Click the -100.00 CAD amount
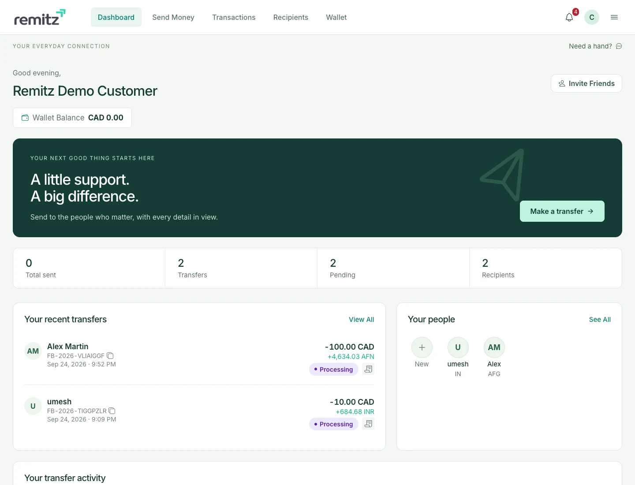Image resolution: width=635 pixels, height=485 pixels. [349, 347]
